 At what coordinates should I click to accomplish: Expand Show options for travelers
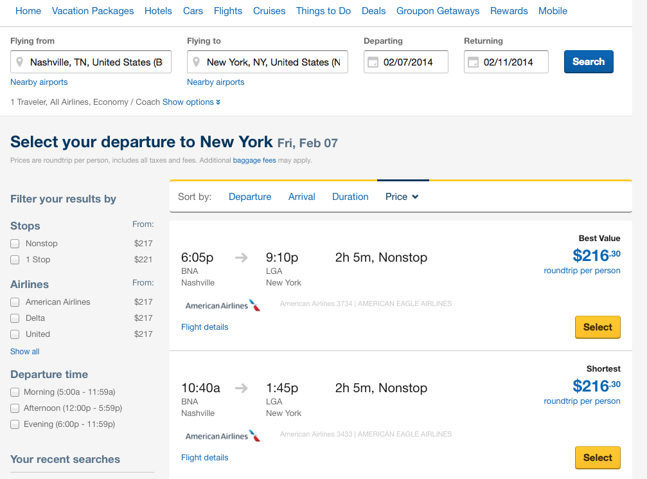[191, 102]
